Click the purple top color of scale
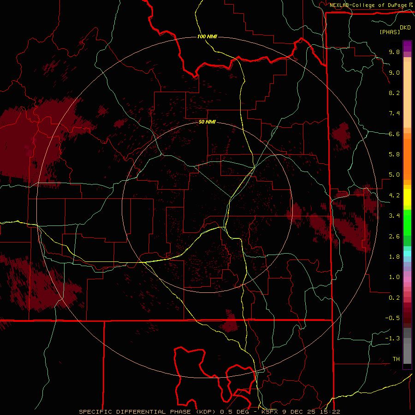415x415 pixels. (x=407, y=46)
